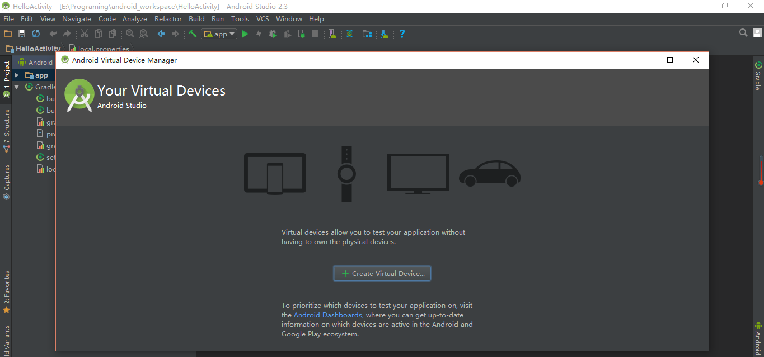This screenshot has width=764, height=357.
Task: Select the file starting with 'set' in tree
Action: click(x=46, y=157)
